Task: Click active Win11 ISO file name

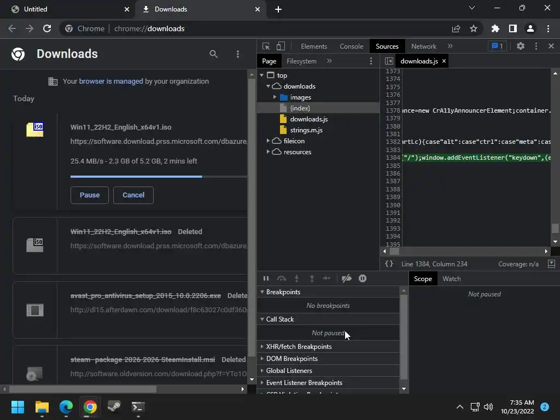Action: (121, 127)
